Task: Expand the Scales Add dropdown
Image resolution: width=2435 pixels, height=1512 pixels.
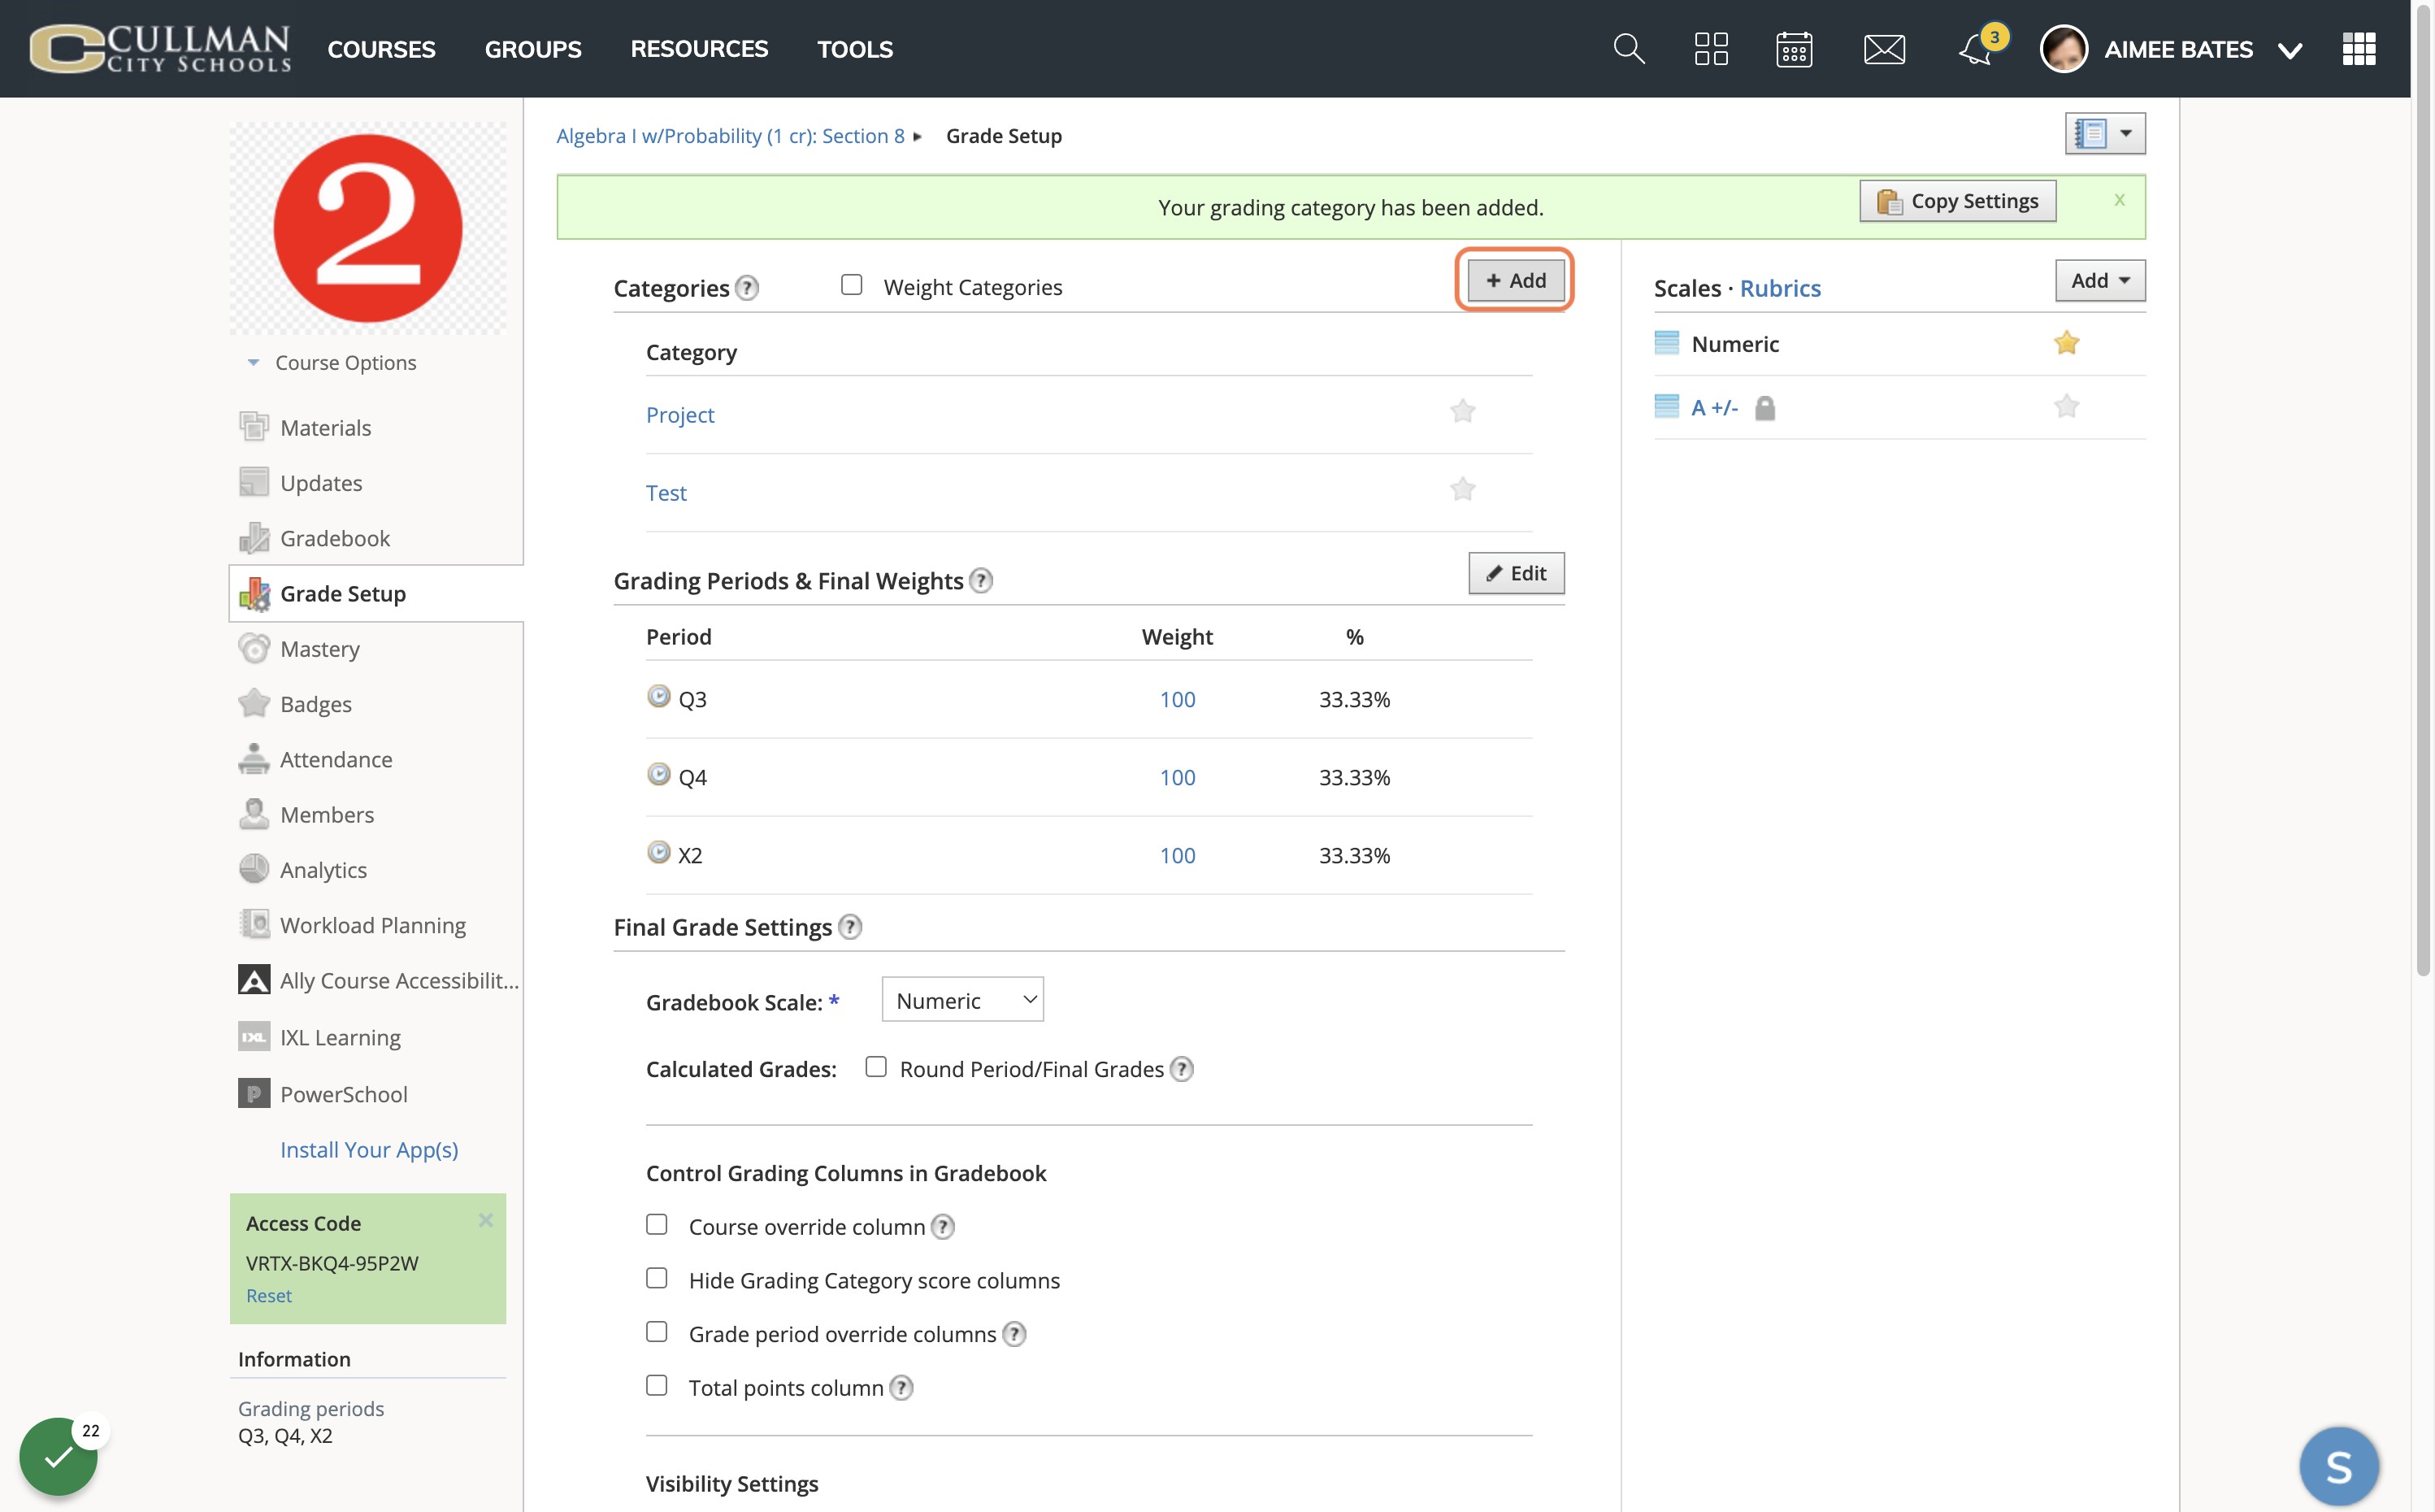Action: (2100, 281)
